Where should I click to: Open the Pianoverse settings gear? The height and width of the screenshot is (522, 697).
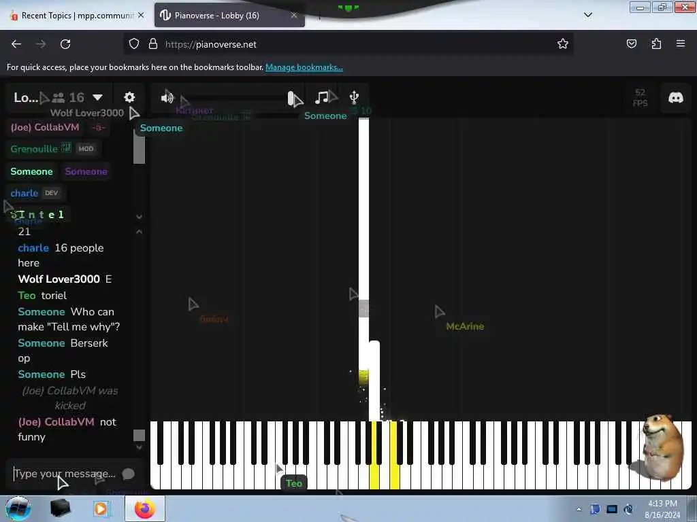coord(129,97)
